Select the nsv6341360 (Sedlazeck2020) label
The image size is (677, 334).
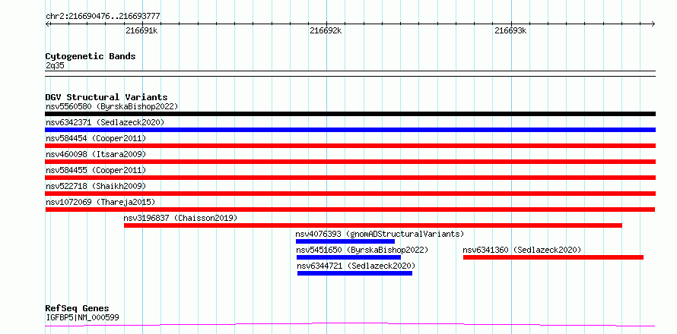pyautogui.click(x=522, y=250)
